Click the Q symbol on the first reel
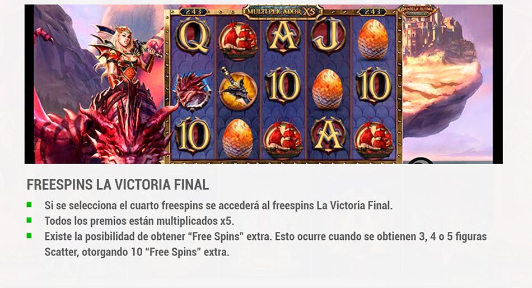 pyautogui.click(x=193, y=38)
